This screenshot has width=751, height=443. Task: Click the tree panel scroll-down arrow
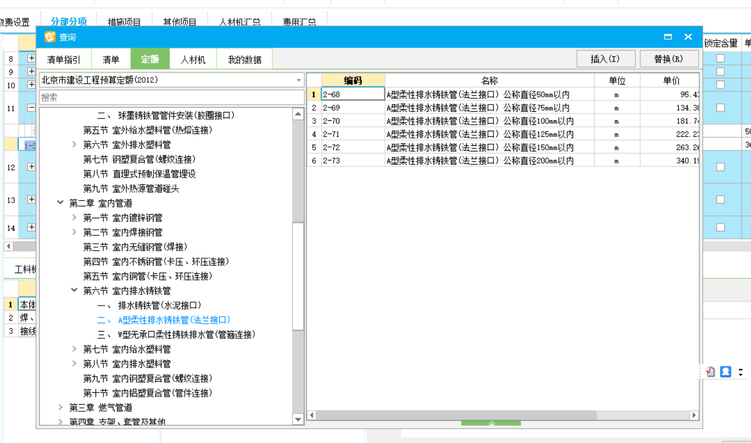click(x=298, y=419)
